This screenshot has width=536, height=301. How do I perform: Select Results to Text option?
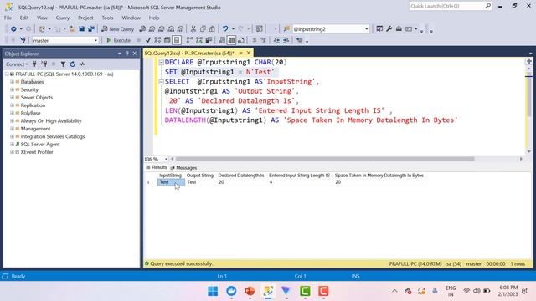pyautogui.click(x=221, y=40)
